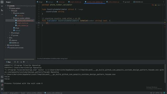The height and width of the screenshot is (94, 167).
Task: Click facade in the breadcrumb bar
Action: pos(23,93)
